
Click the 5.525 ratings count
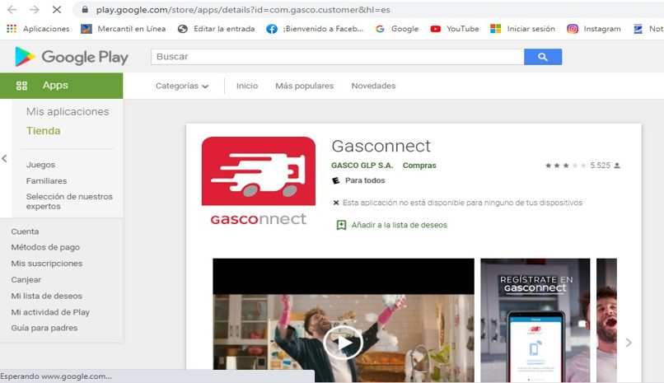tap(600, 166)
